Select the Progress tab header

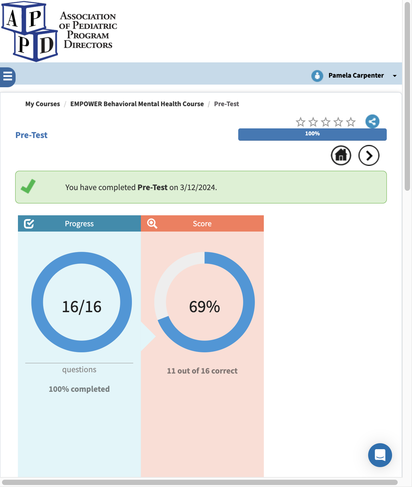tap(79, 224)
